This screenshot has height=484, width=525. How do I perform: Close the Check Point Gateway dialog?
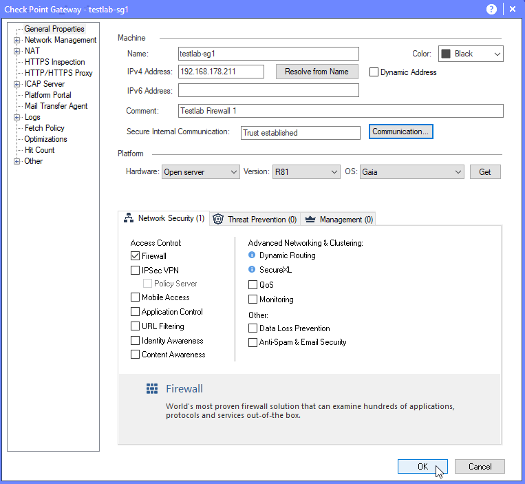point(513,9)
